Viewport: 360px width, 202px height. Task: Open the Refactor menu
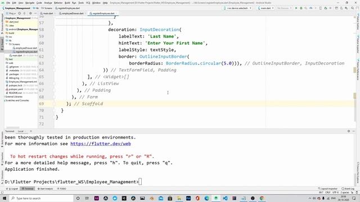[58, 3]
